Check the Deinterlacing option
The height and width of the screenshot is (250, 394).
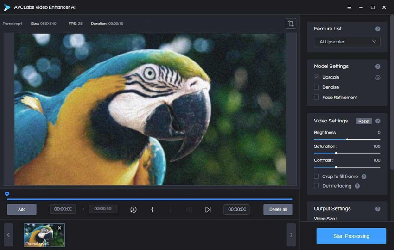(317, 186)
